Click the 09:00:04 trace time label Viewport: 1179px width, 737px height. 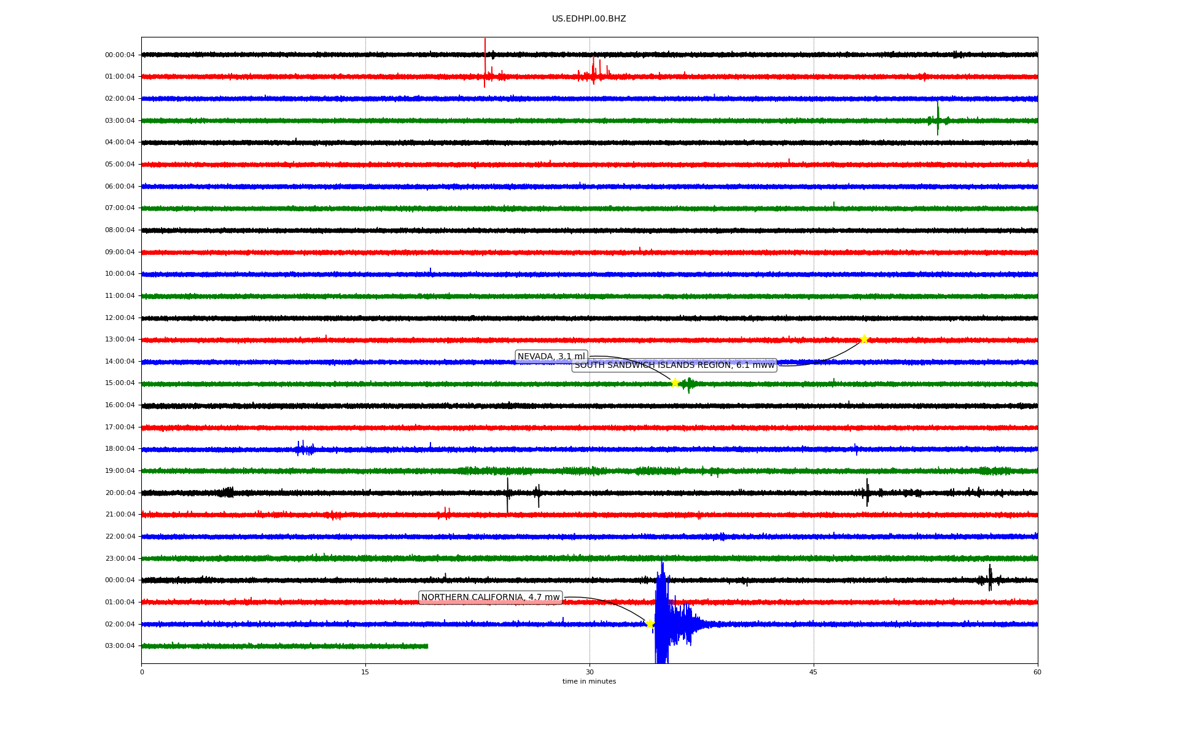[120, 252]
